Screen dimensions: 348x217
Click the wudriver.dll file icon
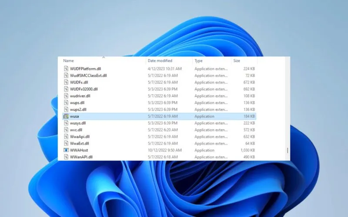pyautogui.click(x=66, y=96)
